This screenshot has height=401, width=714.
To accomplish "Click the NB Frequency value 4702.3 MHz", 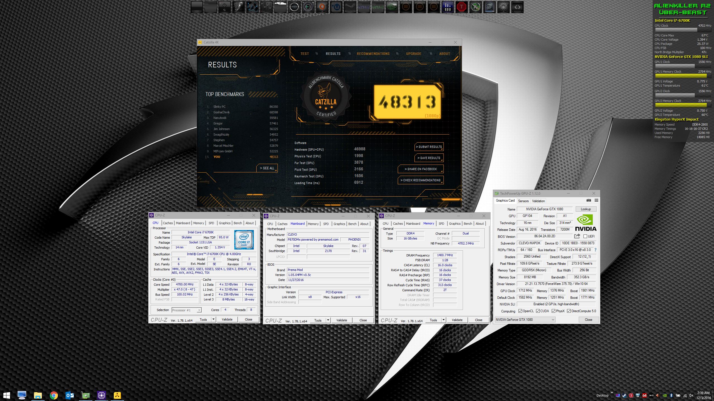I will click(466, 243).
